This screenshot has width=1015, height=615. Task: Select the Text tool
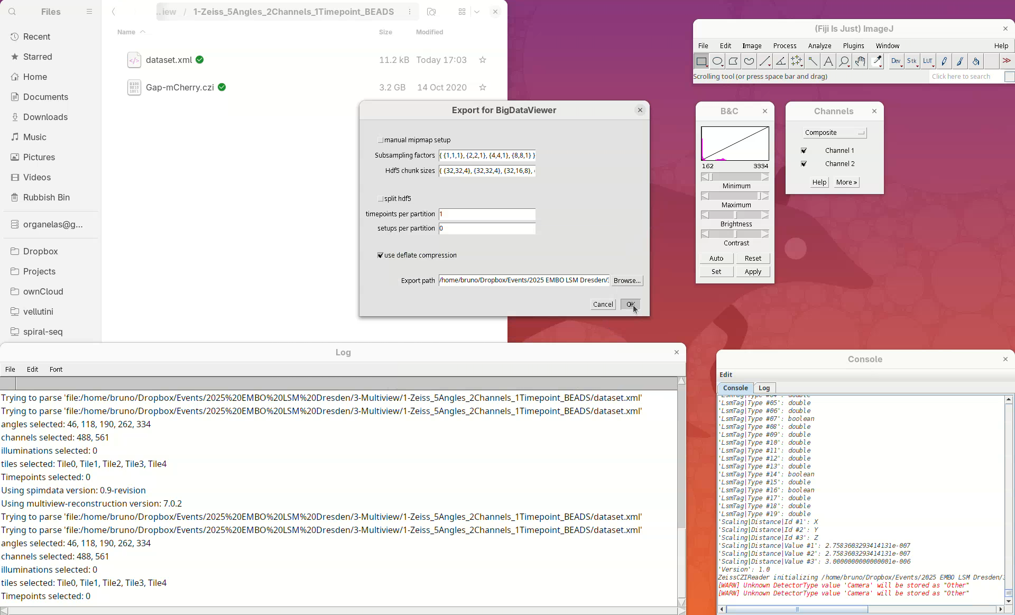(x=828, y=61)
